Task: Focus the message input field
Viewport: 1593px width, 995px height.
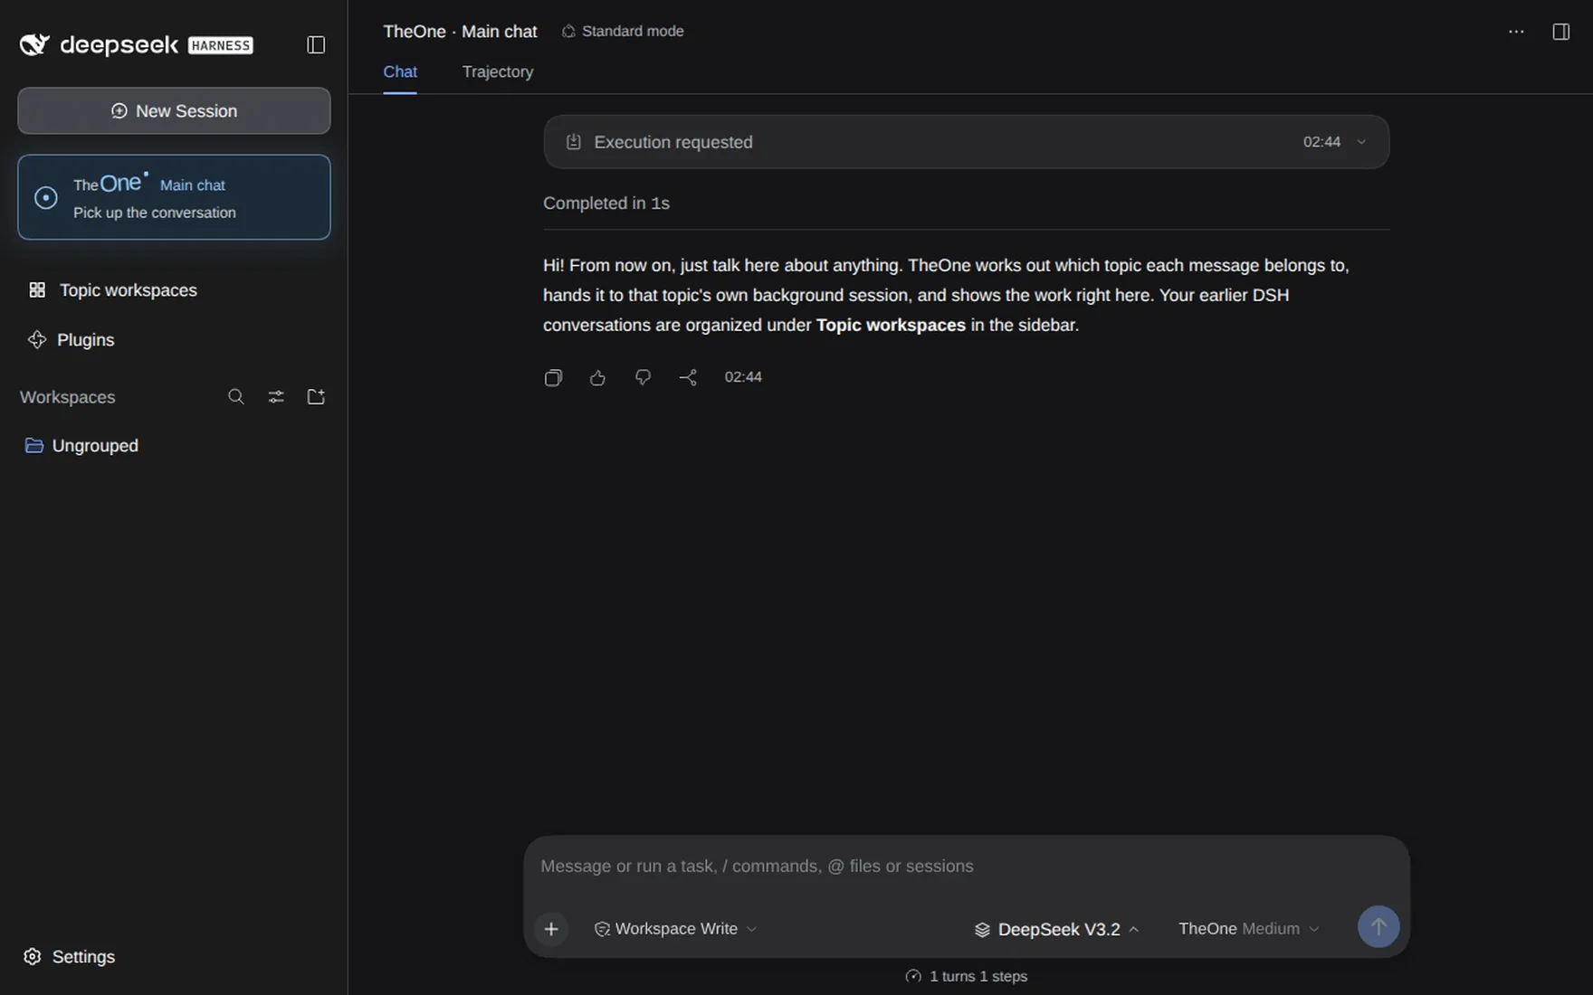Action: pyautogui.click(x=966, y=867)
